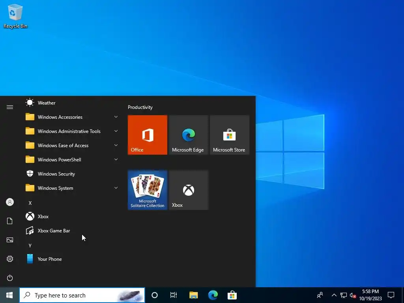Open the Xbox tile in Productivity

(188, 190)
